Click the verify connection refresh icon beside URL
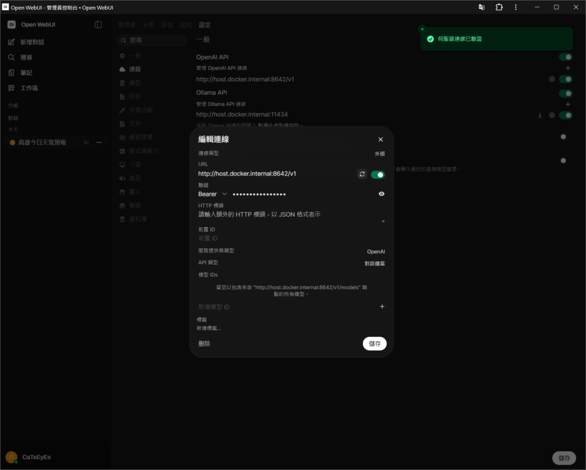This screenshot has height=470, width=586. 362,174
